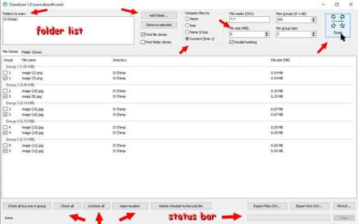Click the CloneScan app icon in title bar
The width and height of the screenshot is (358, 224).
pyautogui.click(x=5, y=4)
